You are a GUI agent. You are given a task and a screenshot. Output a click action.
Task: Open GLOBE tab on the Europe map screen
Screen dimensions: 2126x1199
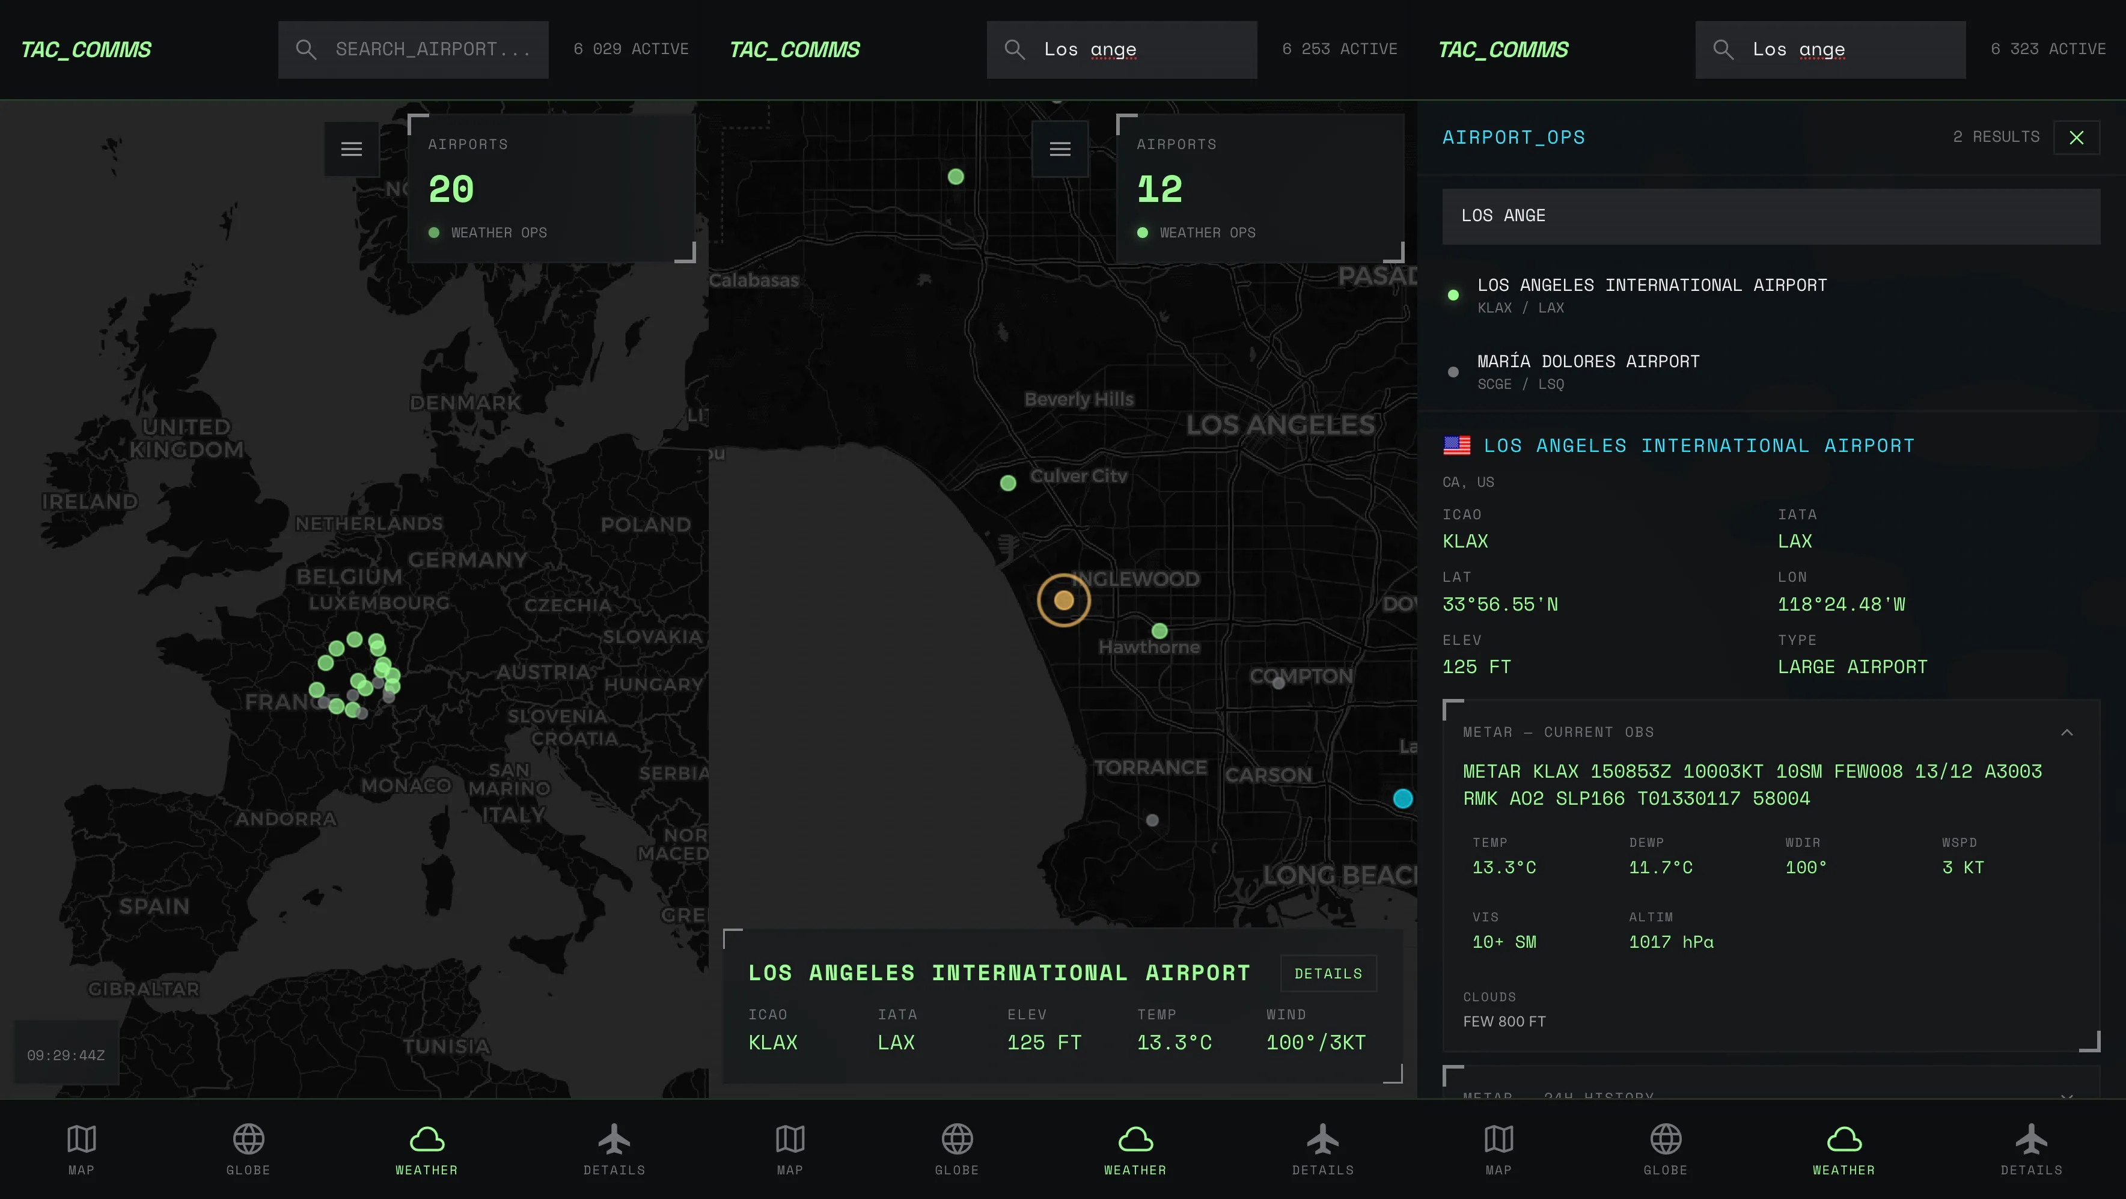click(x=248, y=1150)
